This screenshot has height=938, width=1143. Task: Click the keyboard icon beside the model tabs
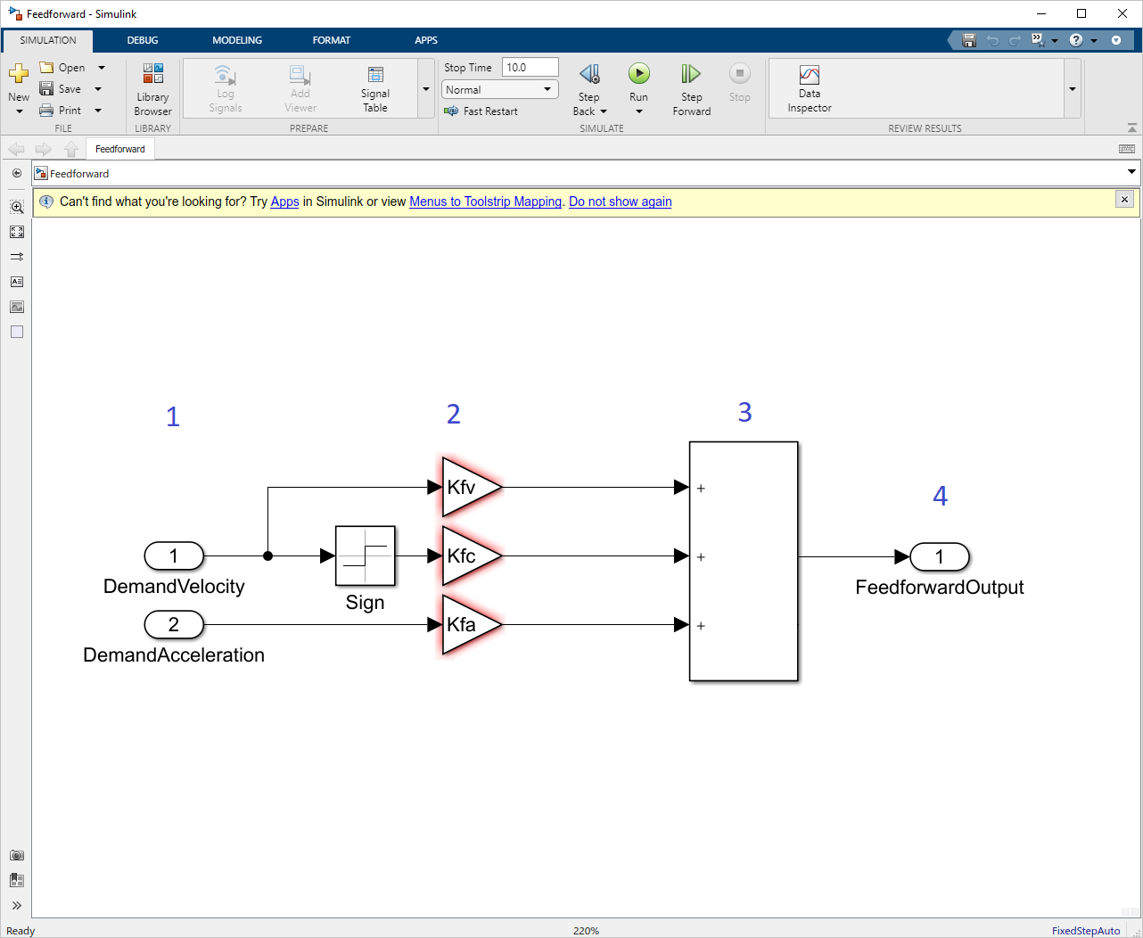[x=1127, y=149]
